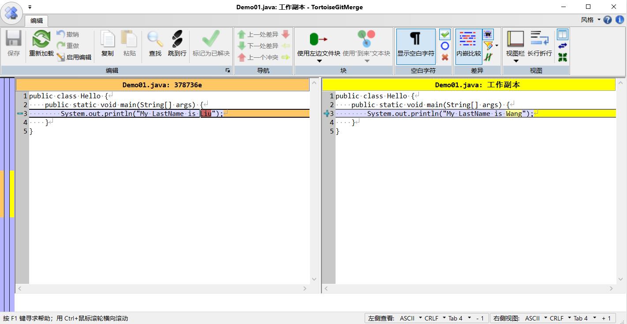Click the 保存 (Save) floppy disk icon
The height and width of the screenshot is (324, 627).
13,39
